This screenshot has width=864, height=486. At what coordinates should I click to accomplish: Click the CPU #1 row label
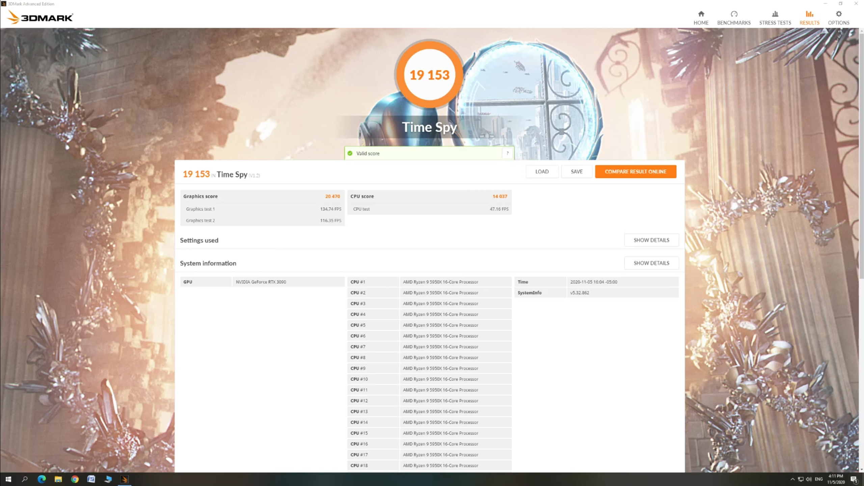coord(373,282)
